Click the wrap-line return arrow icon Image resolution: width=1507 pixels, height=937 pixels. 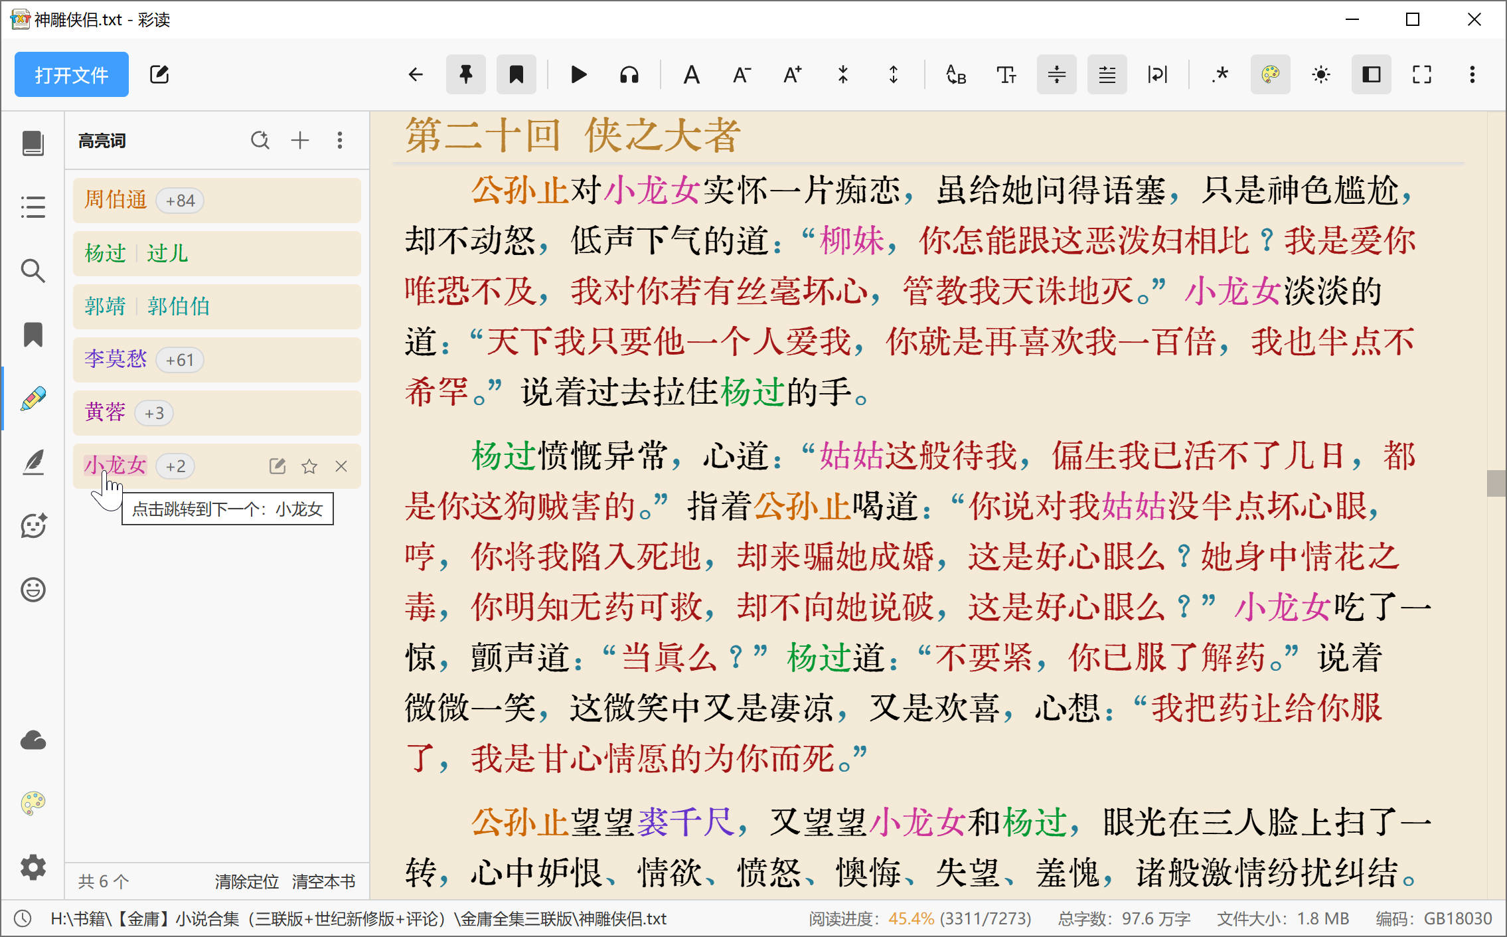pos(1158,74)
